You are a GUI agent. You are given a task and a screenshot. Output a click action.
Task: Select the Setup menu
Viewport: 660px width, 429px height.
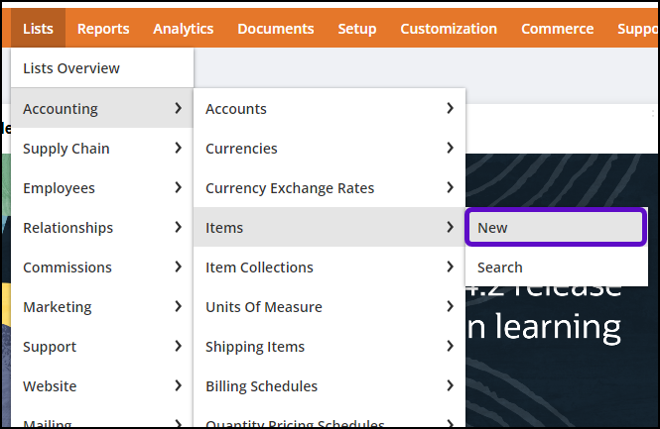[356, 29]
